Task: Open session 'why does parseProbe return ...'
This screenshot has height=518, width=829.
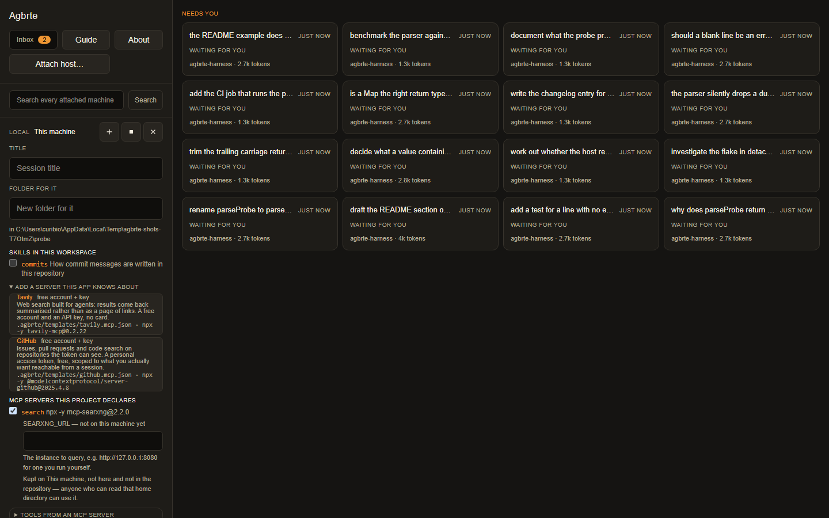Action: click(741, 224)
